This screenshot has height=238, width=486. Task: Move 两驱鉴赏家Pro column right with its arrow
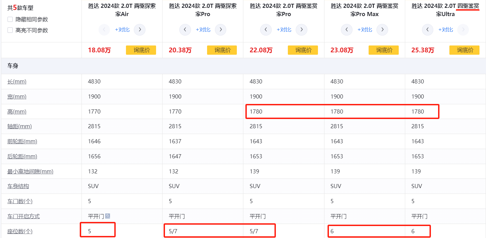coord(302,30)
